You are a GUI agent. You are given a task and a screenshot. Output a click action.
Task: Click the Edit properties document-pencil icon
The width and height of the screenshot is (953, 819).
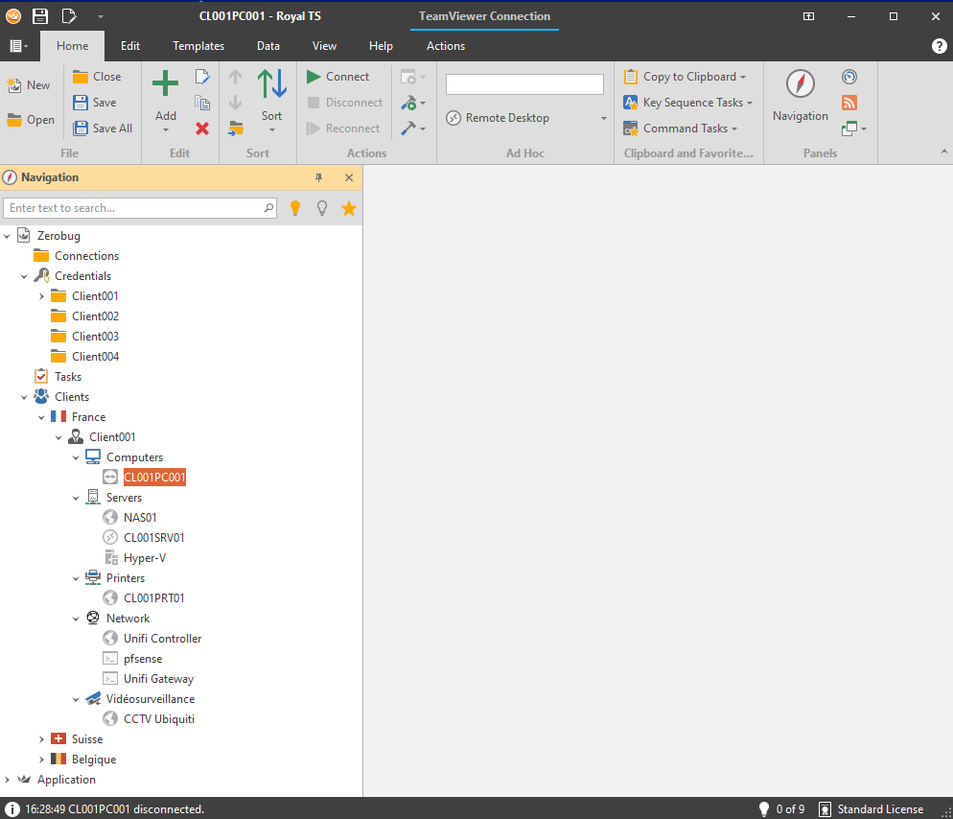[x=202, y=77]
